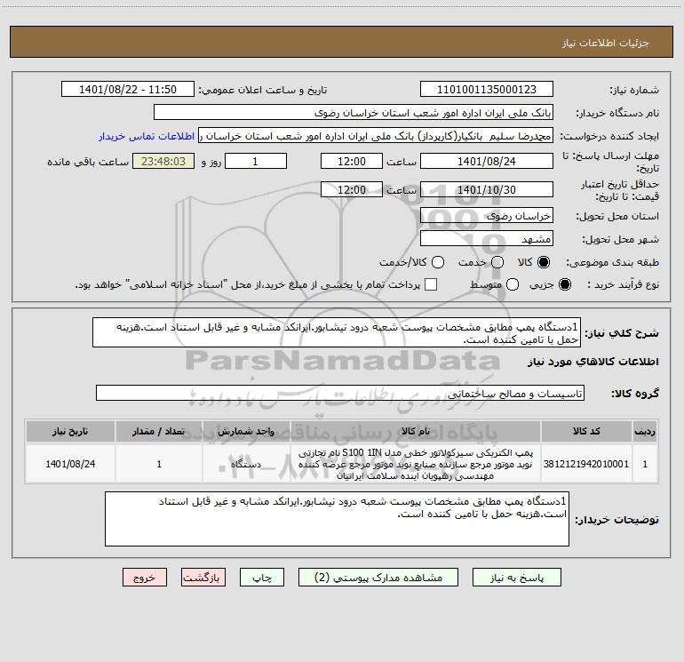Screen dimensions: 684x662
Task: Click the توضیحات خریدار text area
Action: [338, 518]
